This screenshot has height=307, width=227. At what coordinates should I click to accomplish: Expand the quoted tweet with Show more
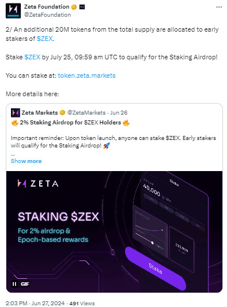coord(27,161)
